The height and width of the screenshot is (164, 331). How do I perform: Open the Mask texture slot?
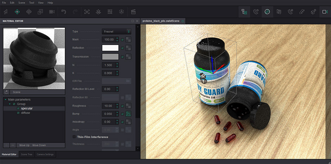(128, 39)
